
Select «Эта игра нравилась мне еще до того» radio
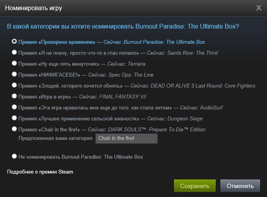pos(15,107)
